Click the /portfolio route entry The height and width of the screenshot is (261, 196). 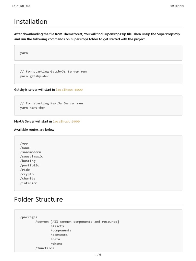(x=30, y=165)
